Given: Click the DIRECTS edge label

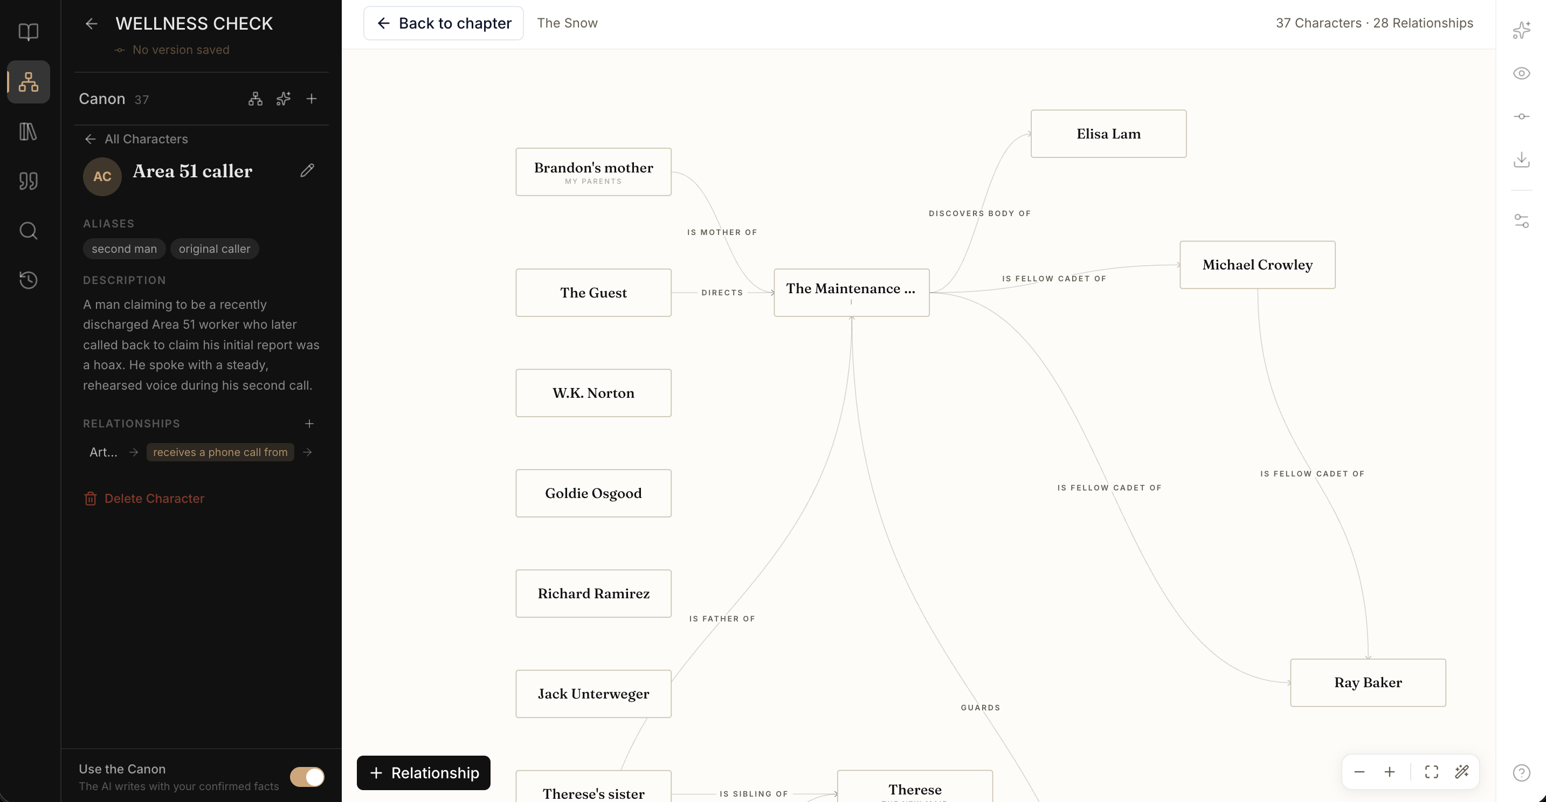Looking at the screenshot, I should (x=722, y=293).
